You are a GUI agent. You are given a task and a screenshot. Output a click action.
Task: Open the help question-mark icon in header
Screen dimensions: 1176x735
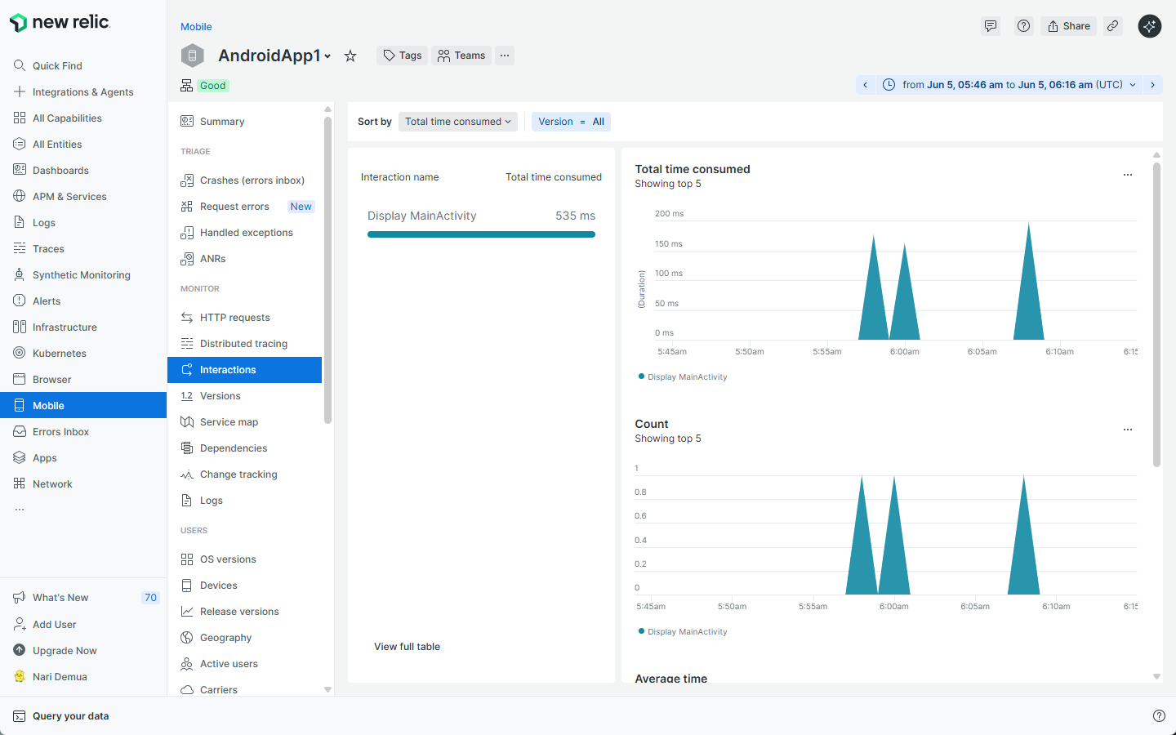[1023, 26]
